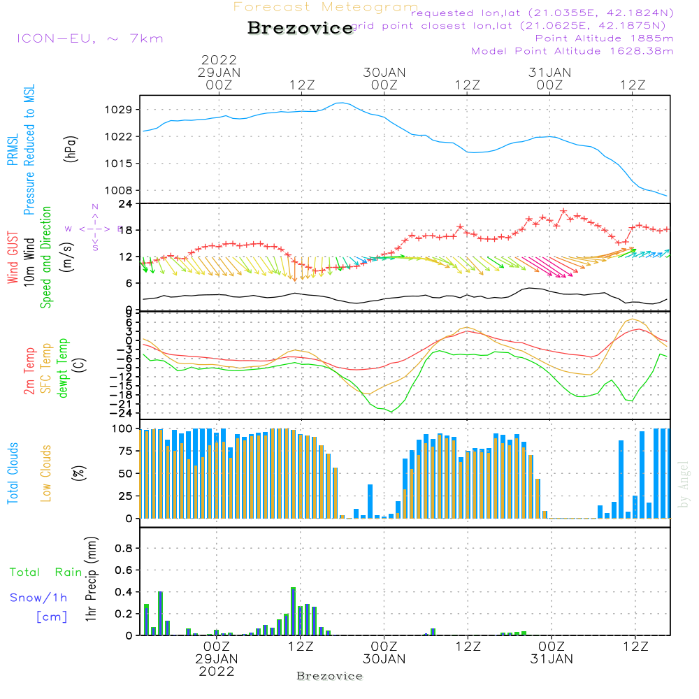The width and height of the screenshot is (699, 699).
Task: Click the wind direction compass rose
Action: click(x=94, y=229)
